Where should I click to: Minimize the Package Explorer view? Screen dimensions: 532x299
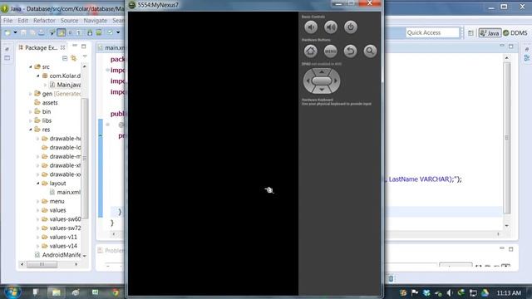(x=75, y=46)
